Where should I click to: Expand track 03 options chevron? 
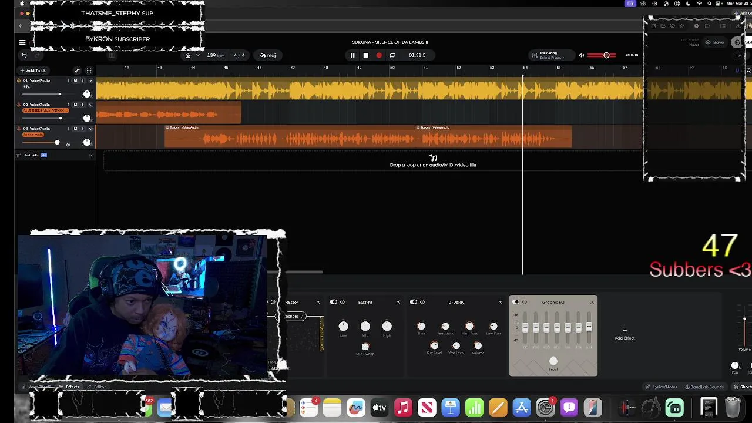coord(90,129)
